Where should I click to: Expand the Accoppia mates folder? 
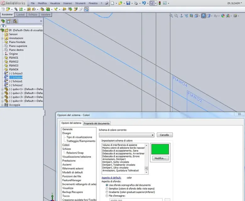2,105
